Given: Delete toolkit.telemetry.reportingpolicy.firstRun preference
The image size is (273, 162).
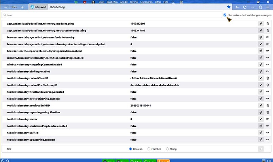Looking at the screenshot, I should [267, 112].
